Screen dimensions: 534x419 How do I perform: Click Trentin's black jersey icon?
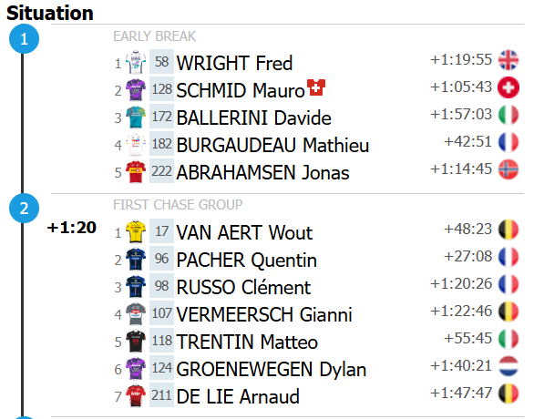[136, 341]
